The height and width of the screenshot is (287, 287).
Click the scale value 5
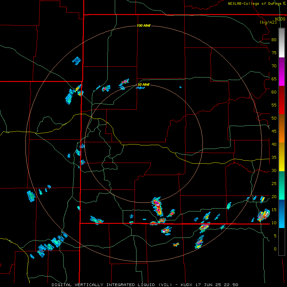point(275,236)
